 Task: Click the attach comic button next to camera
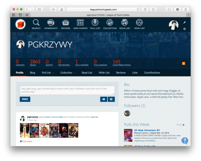click(111, 99)
